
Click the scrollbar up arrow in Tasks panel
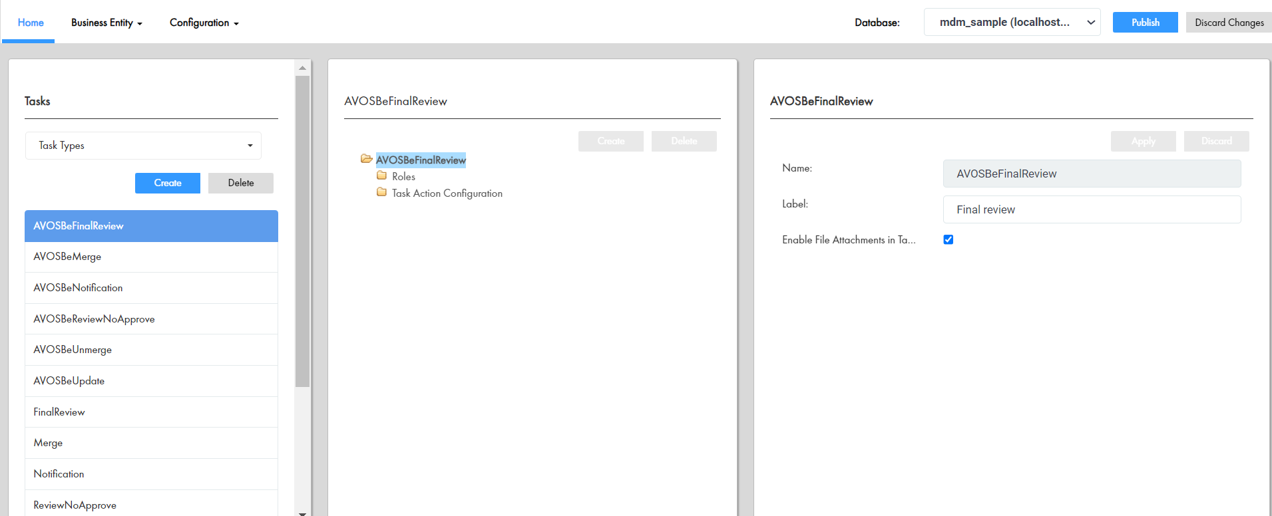302,68
